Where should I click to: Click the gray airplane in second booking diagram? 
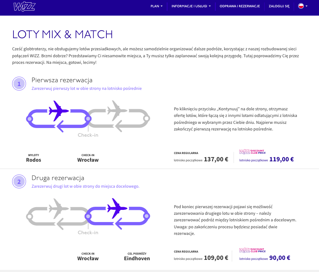59,209
